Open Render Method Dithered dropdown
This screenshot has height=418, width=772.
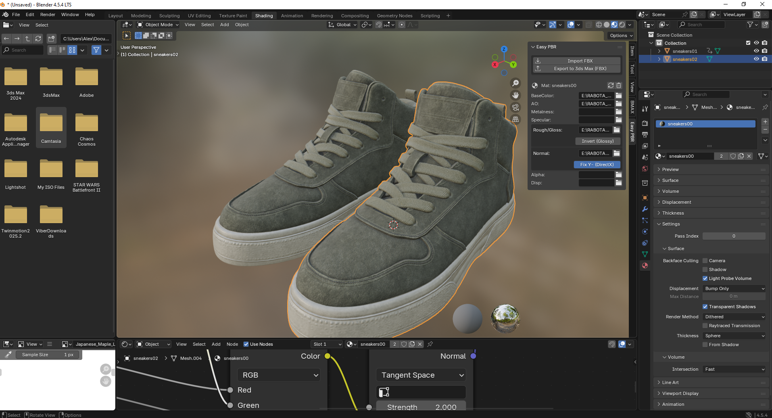(734, 317)
